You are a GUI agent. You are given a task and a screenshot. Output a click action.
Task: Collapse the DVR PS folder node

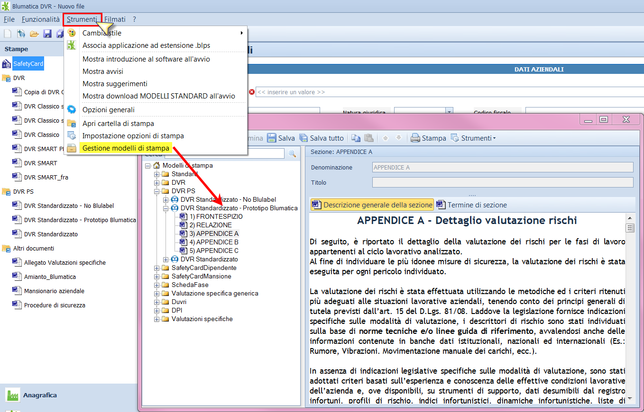coord(157,191)
